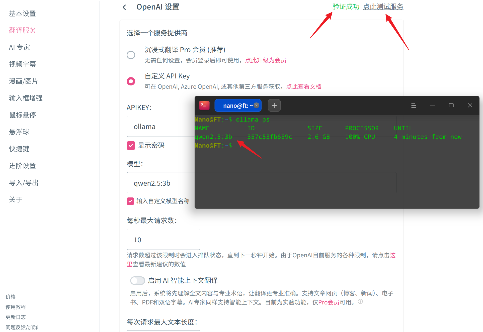The height and width of the screenshot is (332, 483).
Task: Uncheck 输入自定义模型名称 checkbox
Action: (130, 201)
